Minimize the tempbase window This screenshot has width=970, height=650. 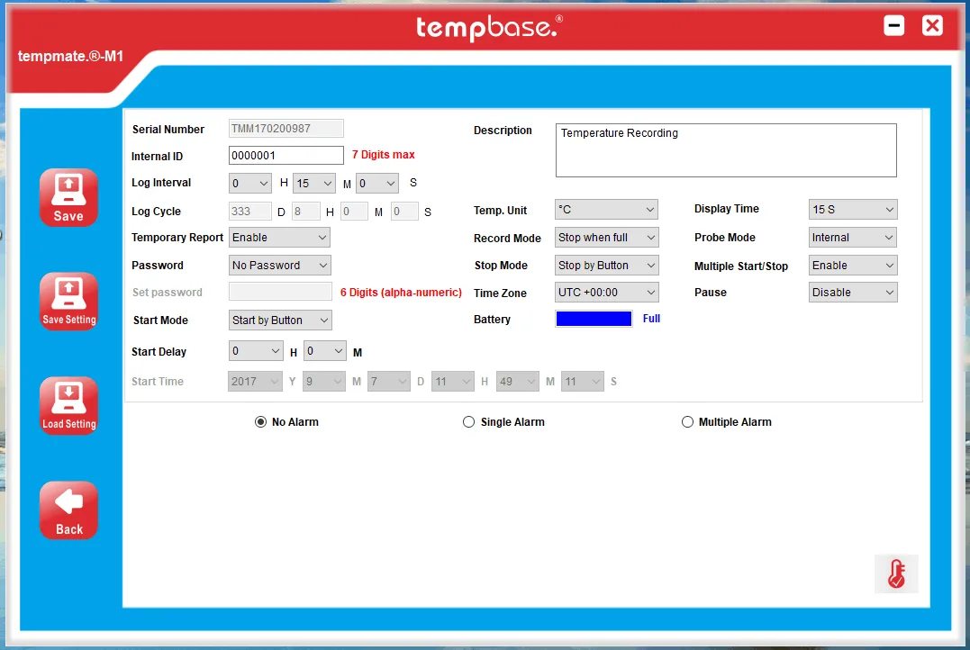[x=893, y=26]
